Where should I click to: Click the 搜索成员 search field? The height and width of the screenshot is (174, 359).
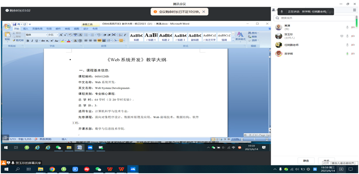click(314, 18)
